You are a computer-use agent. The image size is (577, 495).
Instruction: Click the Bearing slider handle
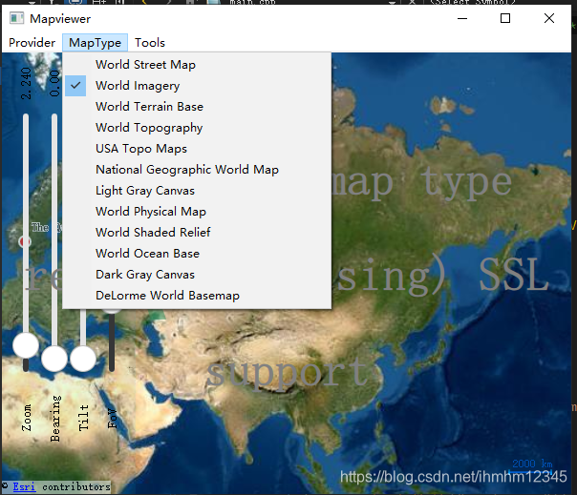(54, 359)
